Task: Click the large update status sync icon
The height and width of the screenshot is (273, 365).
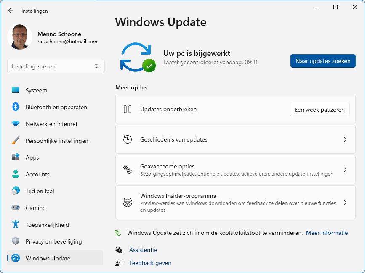Action: pyautogui.click(x=138, y=57)
